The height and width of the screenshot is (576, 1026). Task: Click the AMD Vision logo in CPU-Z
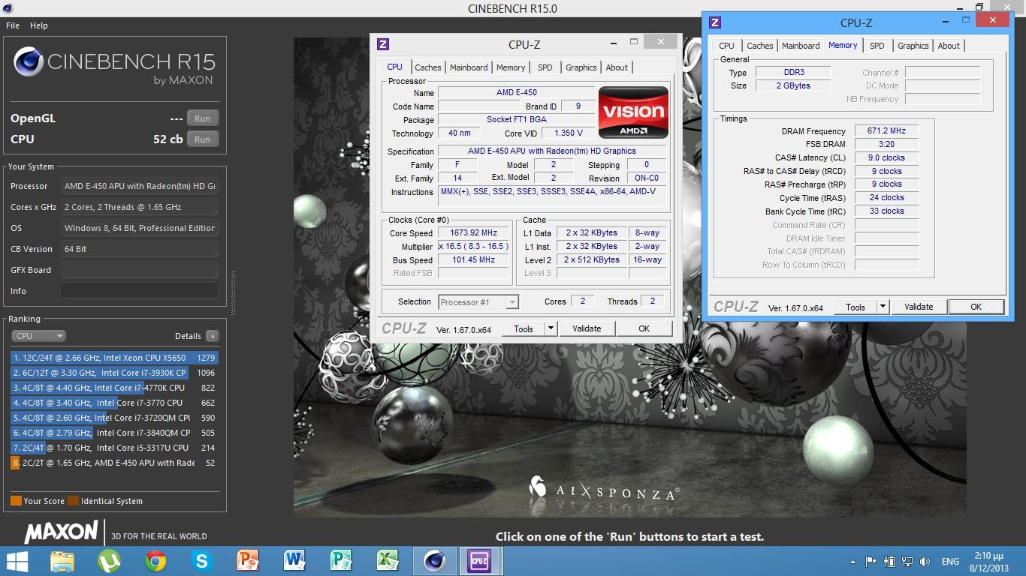point(633,112)
